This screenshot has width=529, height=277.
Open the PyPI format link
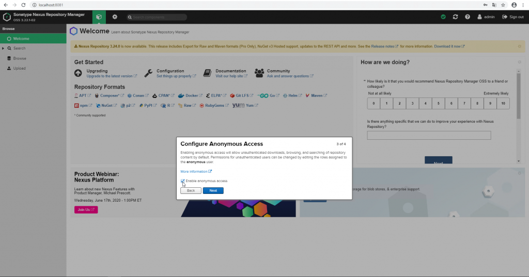(x=148, y=105)
